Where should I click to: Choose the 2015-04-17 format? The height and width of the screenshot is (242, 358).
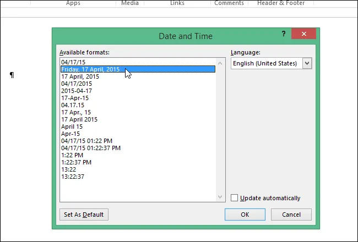click(77, 91)
